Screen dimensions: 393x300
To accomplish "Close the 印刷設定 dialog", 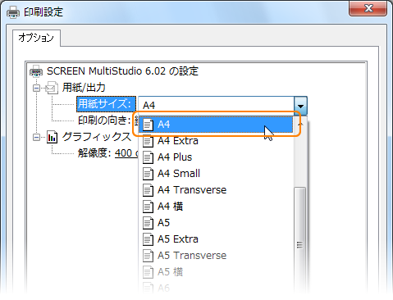I will tap(368, 8).
